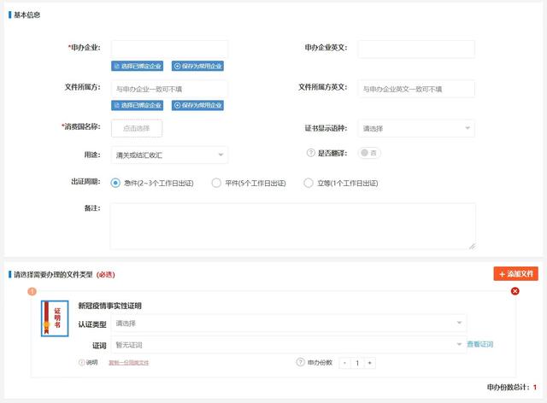Select 立等 (1个工作日出证) radio option
The image size is (547, 403).
click(x=309, y=183)
